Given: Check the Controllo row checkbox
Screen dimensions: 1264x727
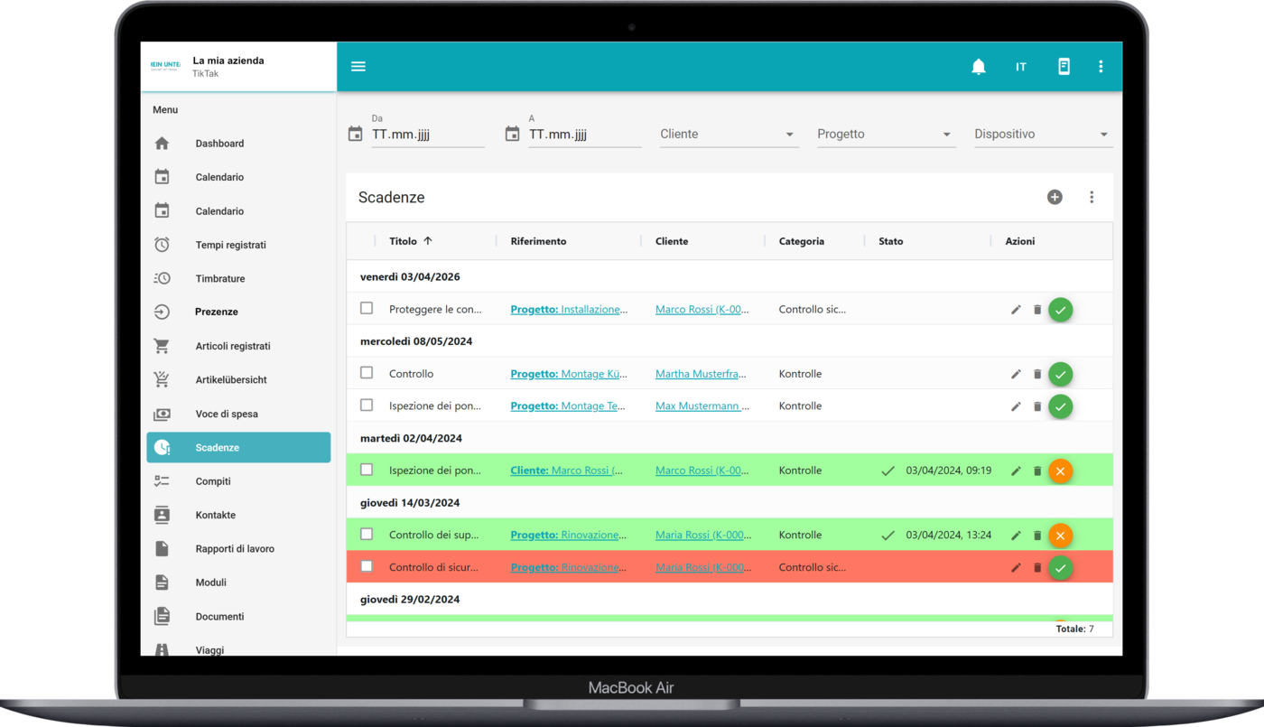Looking at the screenshot, I should click(x=367, y=373).
